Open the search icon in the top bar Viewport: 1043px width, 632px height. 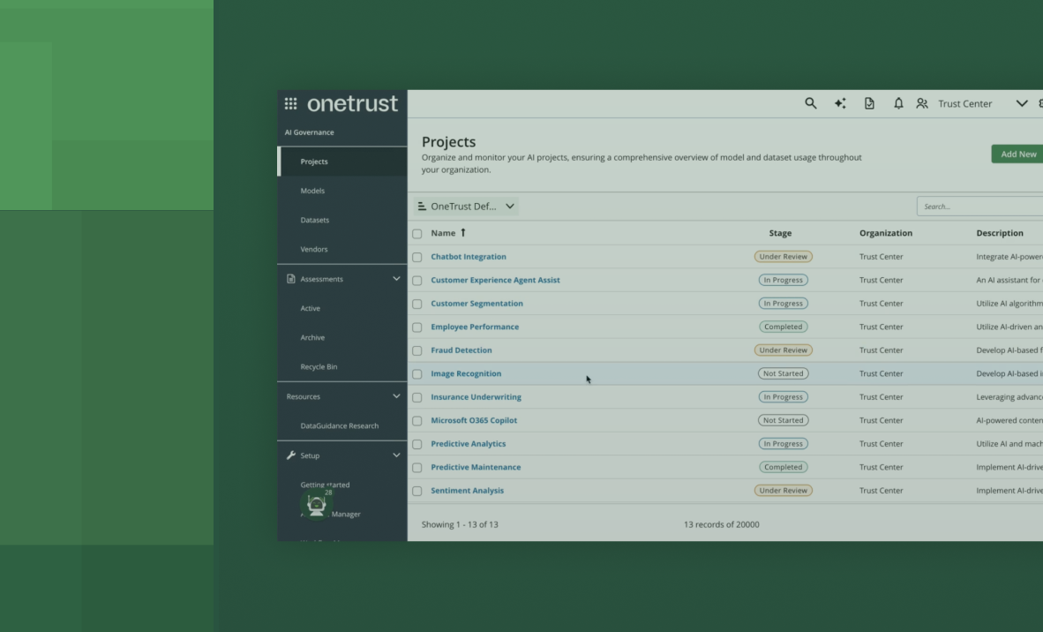(810, 103)
